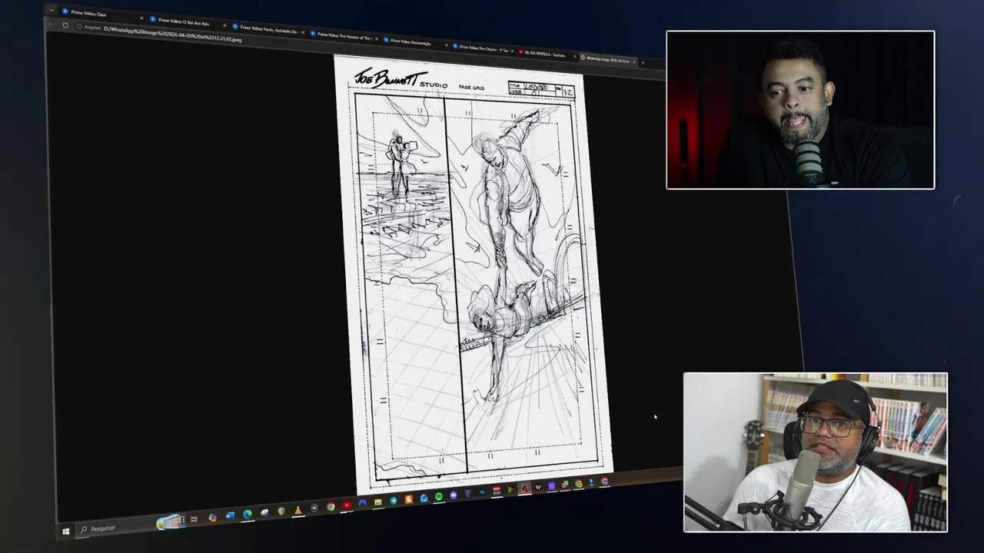
Task: Close the O Rei dos Reis tab
Action: coord(224,25)
